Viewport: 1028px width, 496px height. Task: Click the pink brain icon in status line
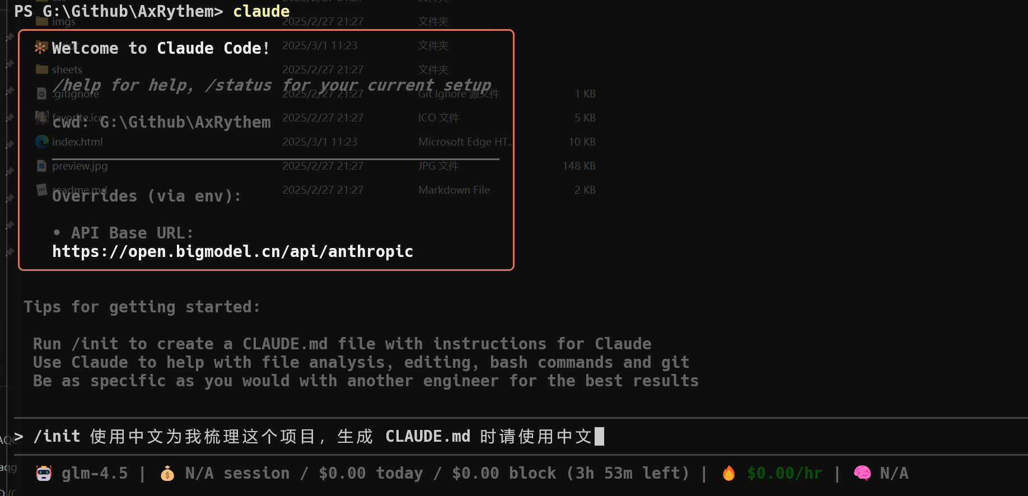point(862,474)
